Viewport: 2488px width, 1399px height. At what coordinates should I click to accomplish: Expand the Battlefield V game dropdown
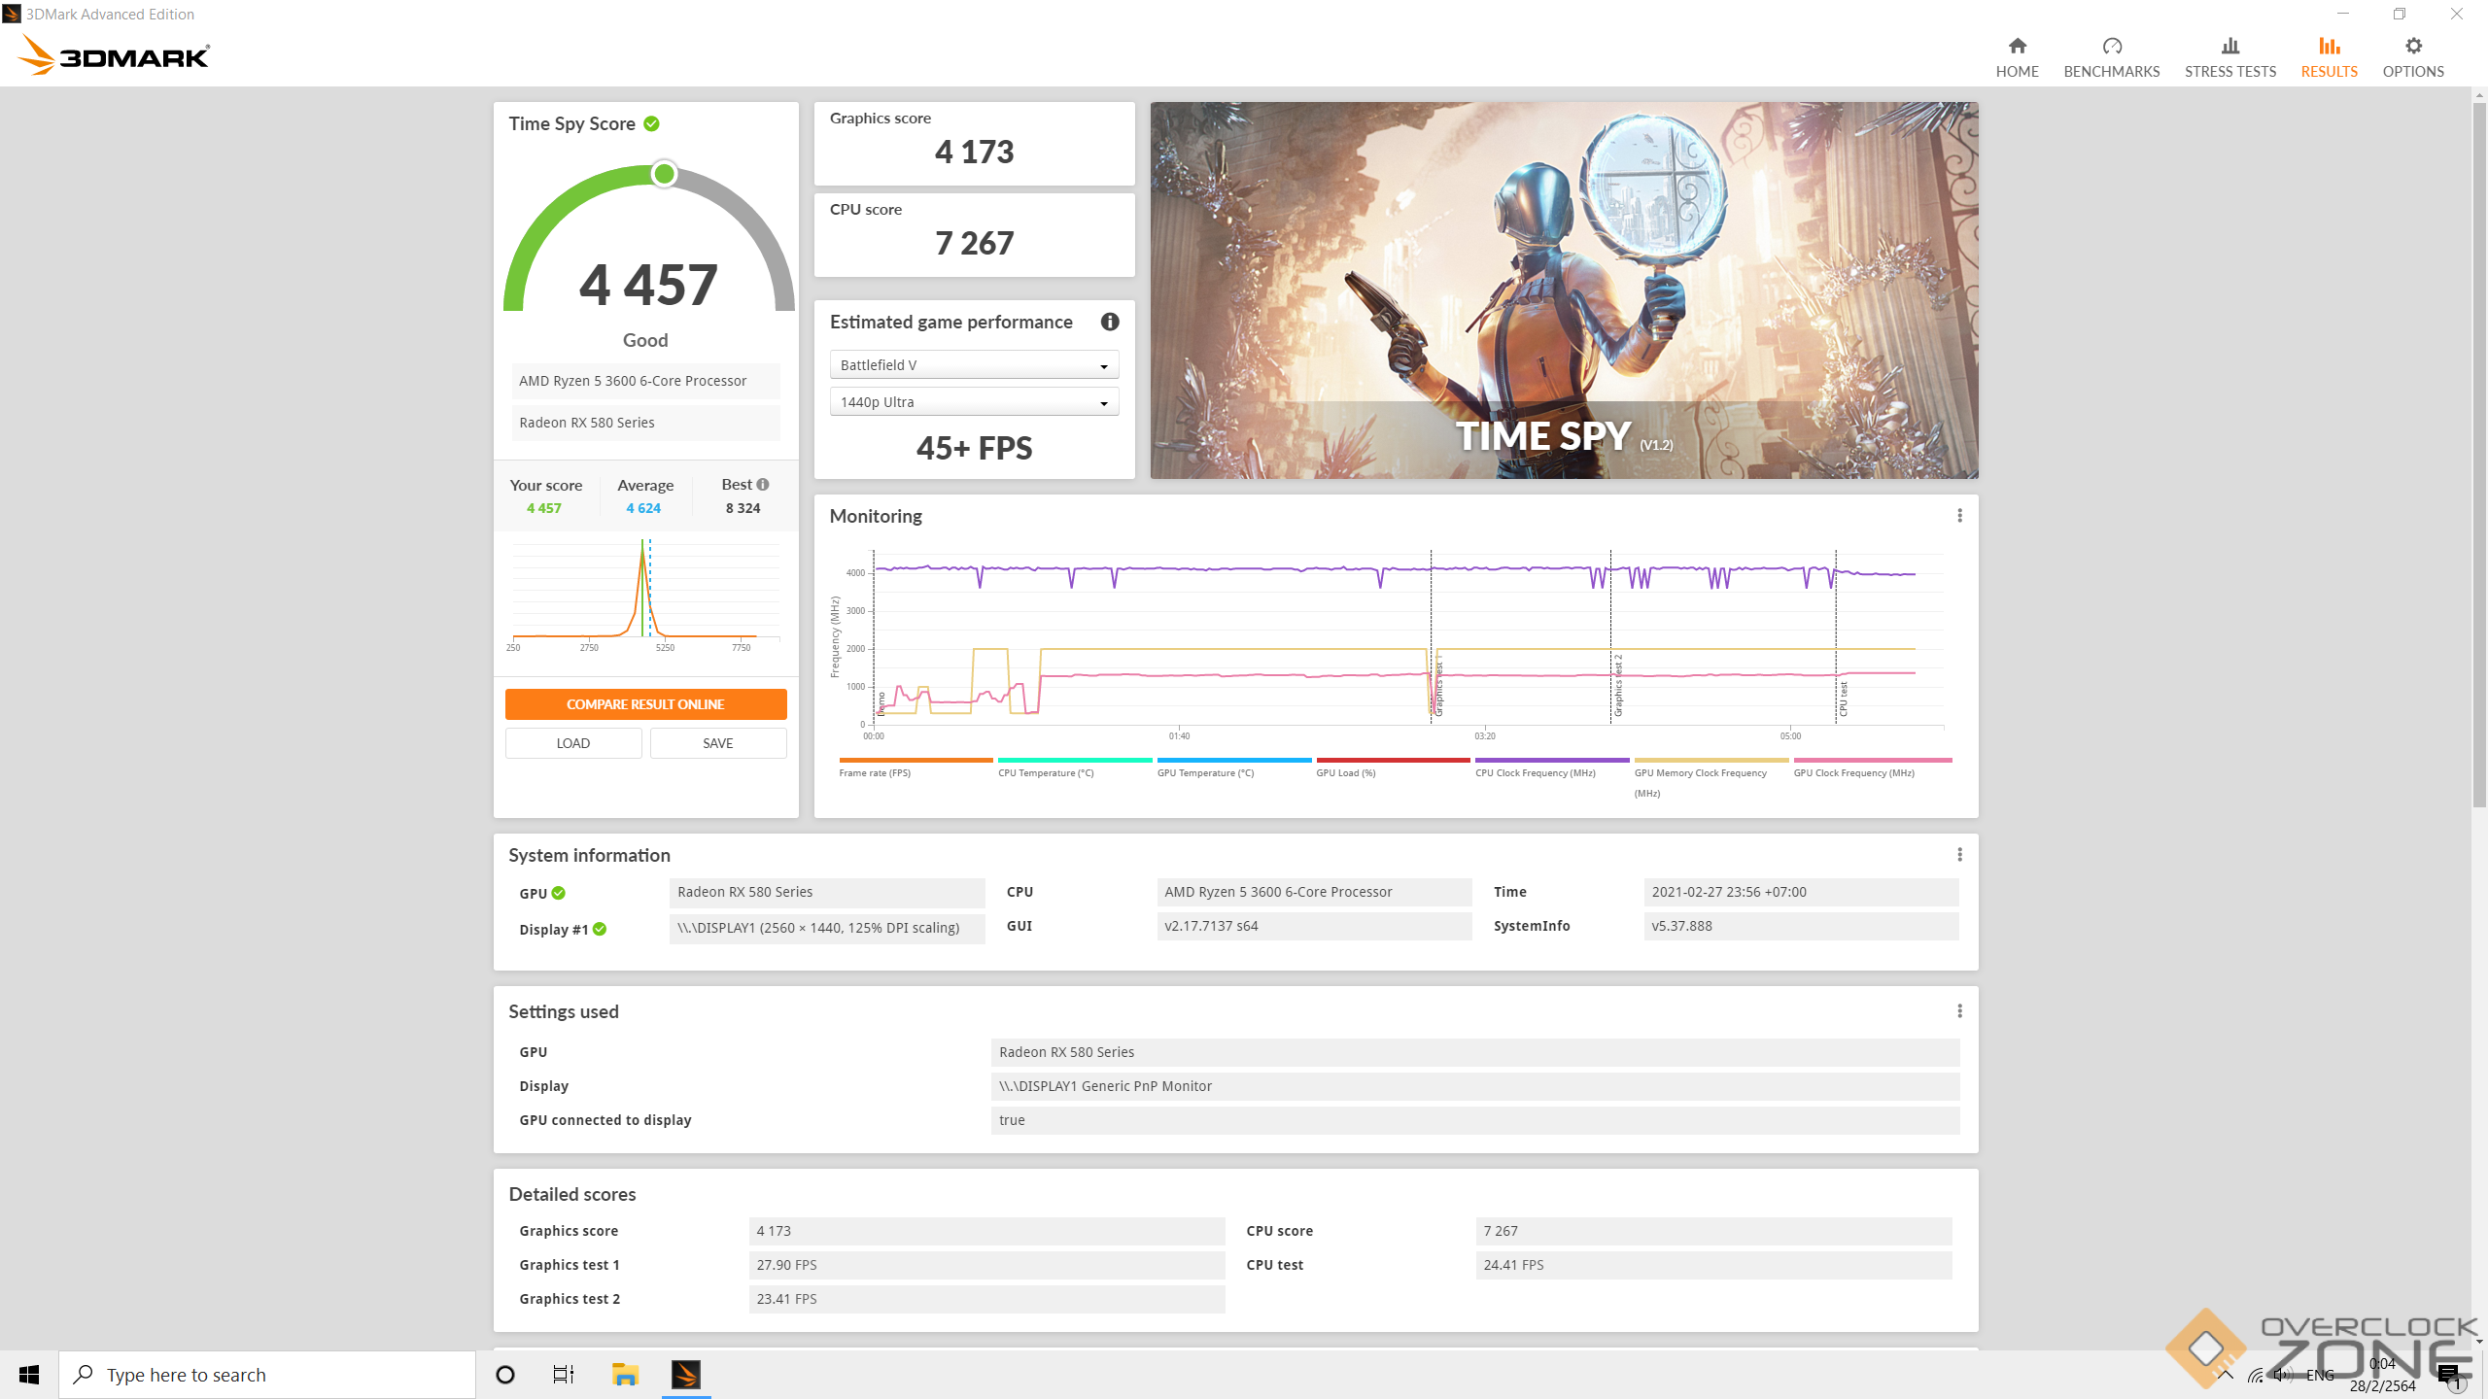(974, 365)
